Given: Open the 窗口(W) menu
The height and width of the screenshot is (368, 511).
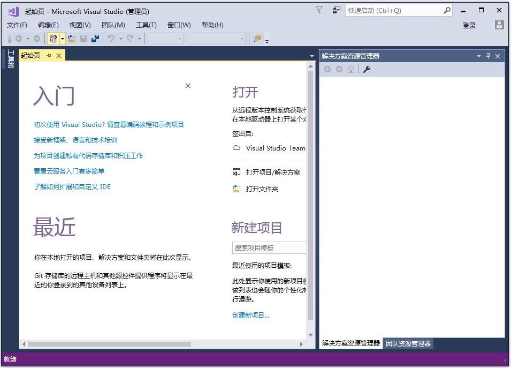Looking at the screenshot, I should [179, 25].
